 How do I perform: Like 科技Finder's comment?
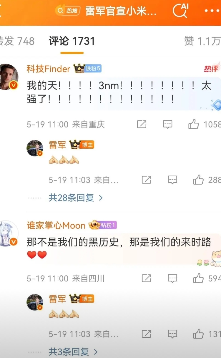[x=194, y=124]
